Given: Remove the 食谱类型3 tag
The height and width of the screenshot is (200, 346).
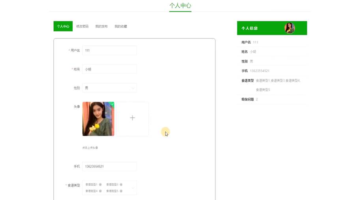Looking at the screenshot, I should coord(121,185).
